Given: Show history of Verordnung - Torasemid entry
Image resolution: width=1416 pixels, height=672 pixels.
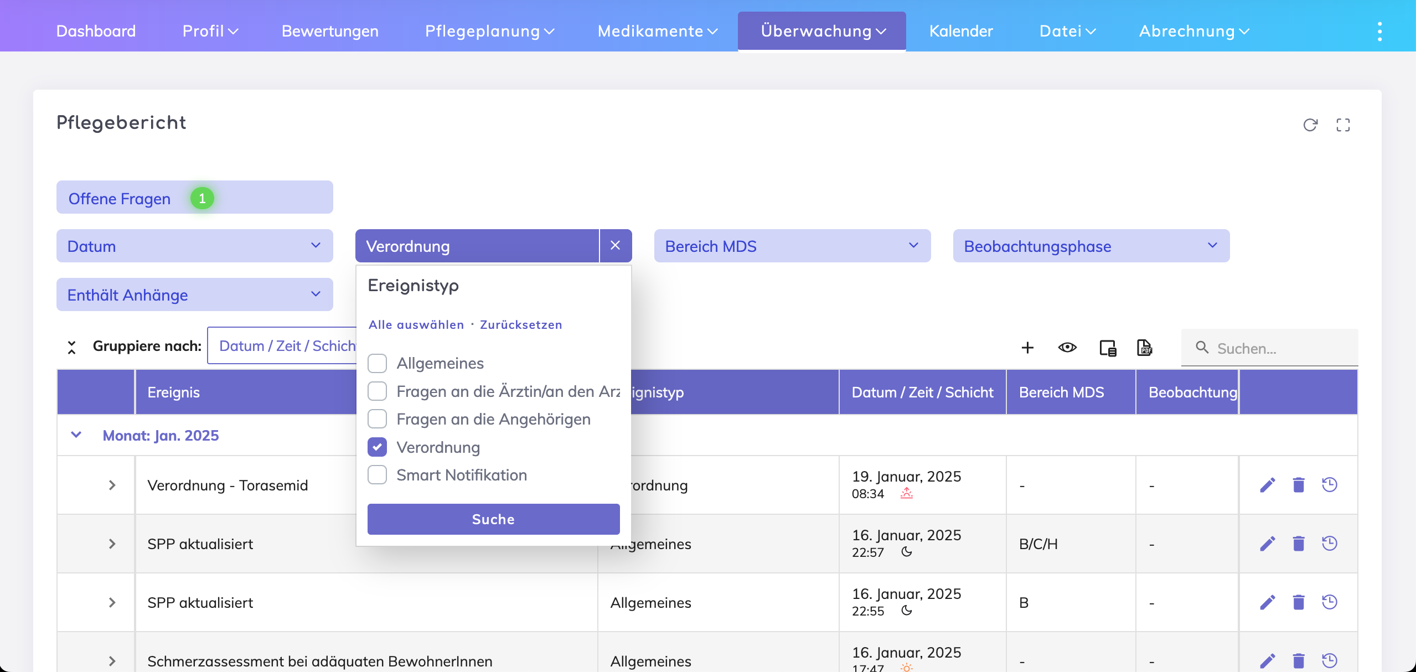Looking at the screenshot, I should click(1329, 485).
